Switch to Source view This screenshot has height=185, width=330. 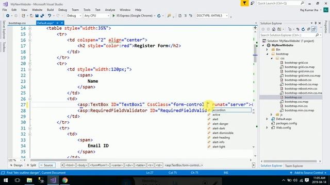tap(47, 165)
